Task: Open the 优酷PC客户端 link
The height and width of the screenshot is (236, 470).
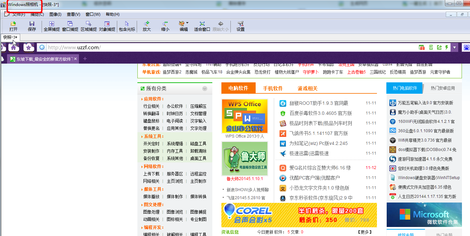Action: click(x=314, y=178)
